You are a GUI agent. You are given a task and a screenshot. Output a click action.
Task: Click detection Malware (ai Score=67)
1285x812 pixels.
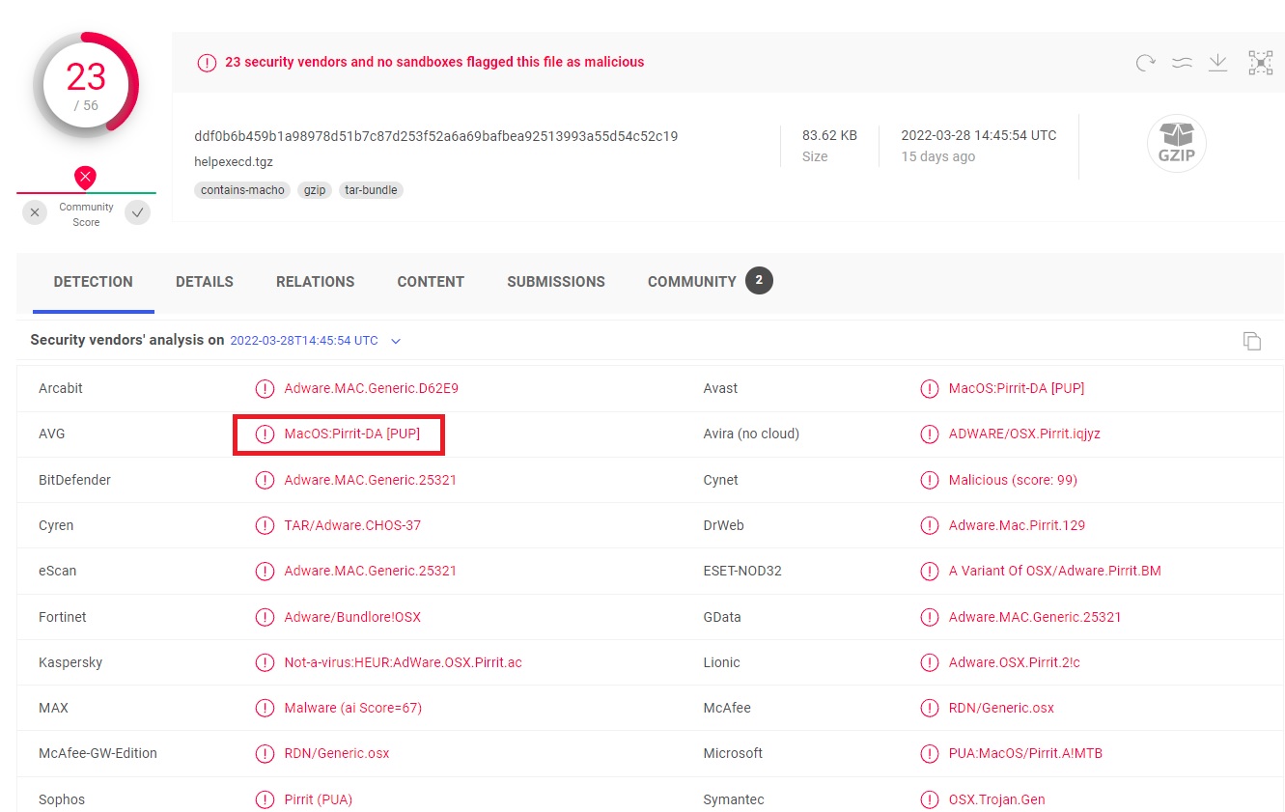[x=353, y=708]
